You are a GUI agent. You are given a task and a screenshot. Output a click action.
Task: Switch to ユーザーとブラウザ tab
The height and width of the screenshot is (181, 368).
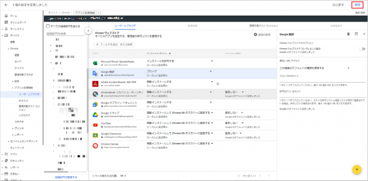[125, 26]
